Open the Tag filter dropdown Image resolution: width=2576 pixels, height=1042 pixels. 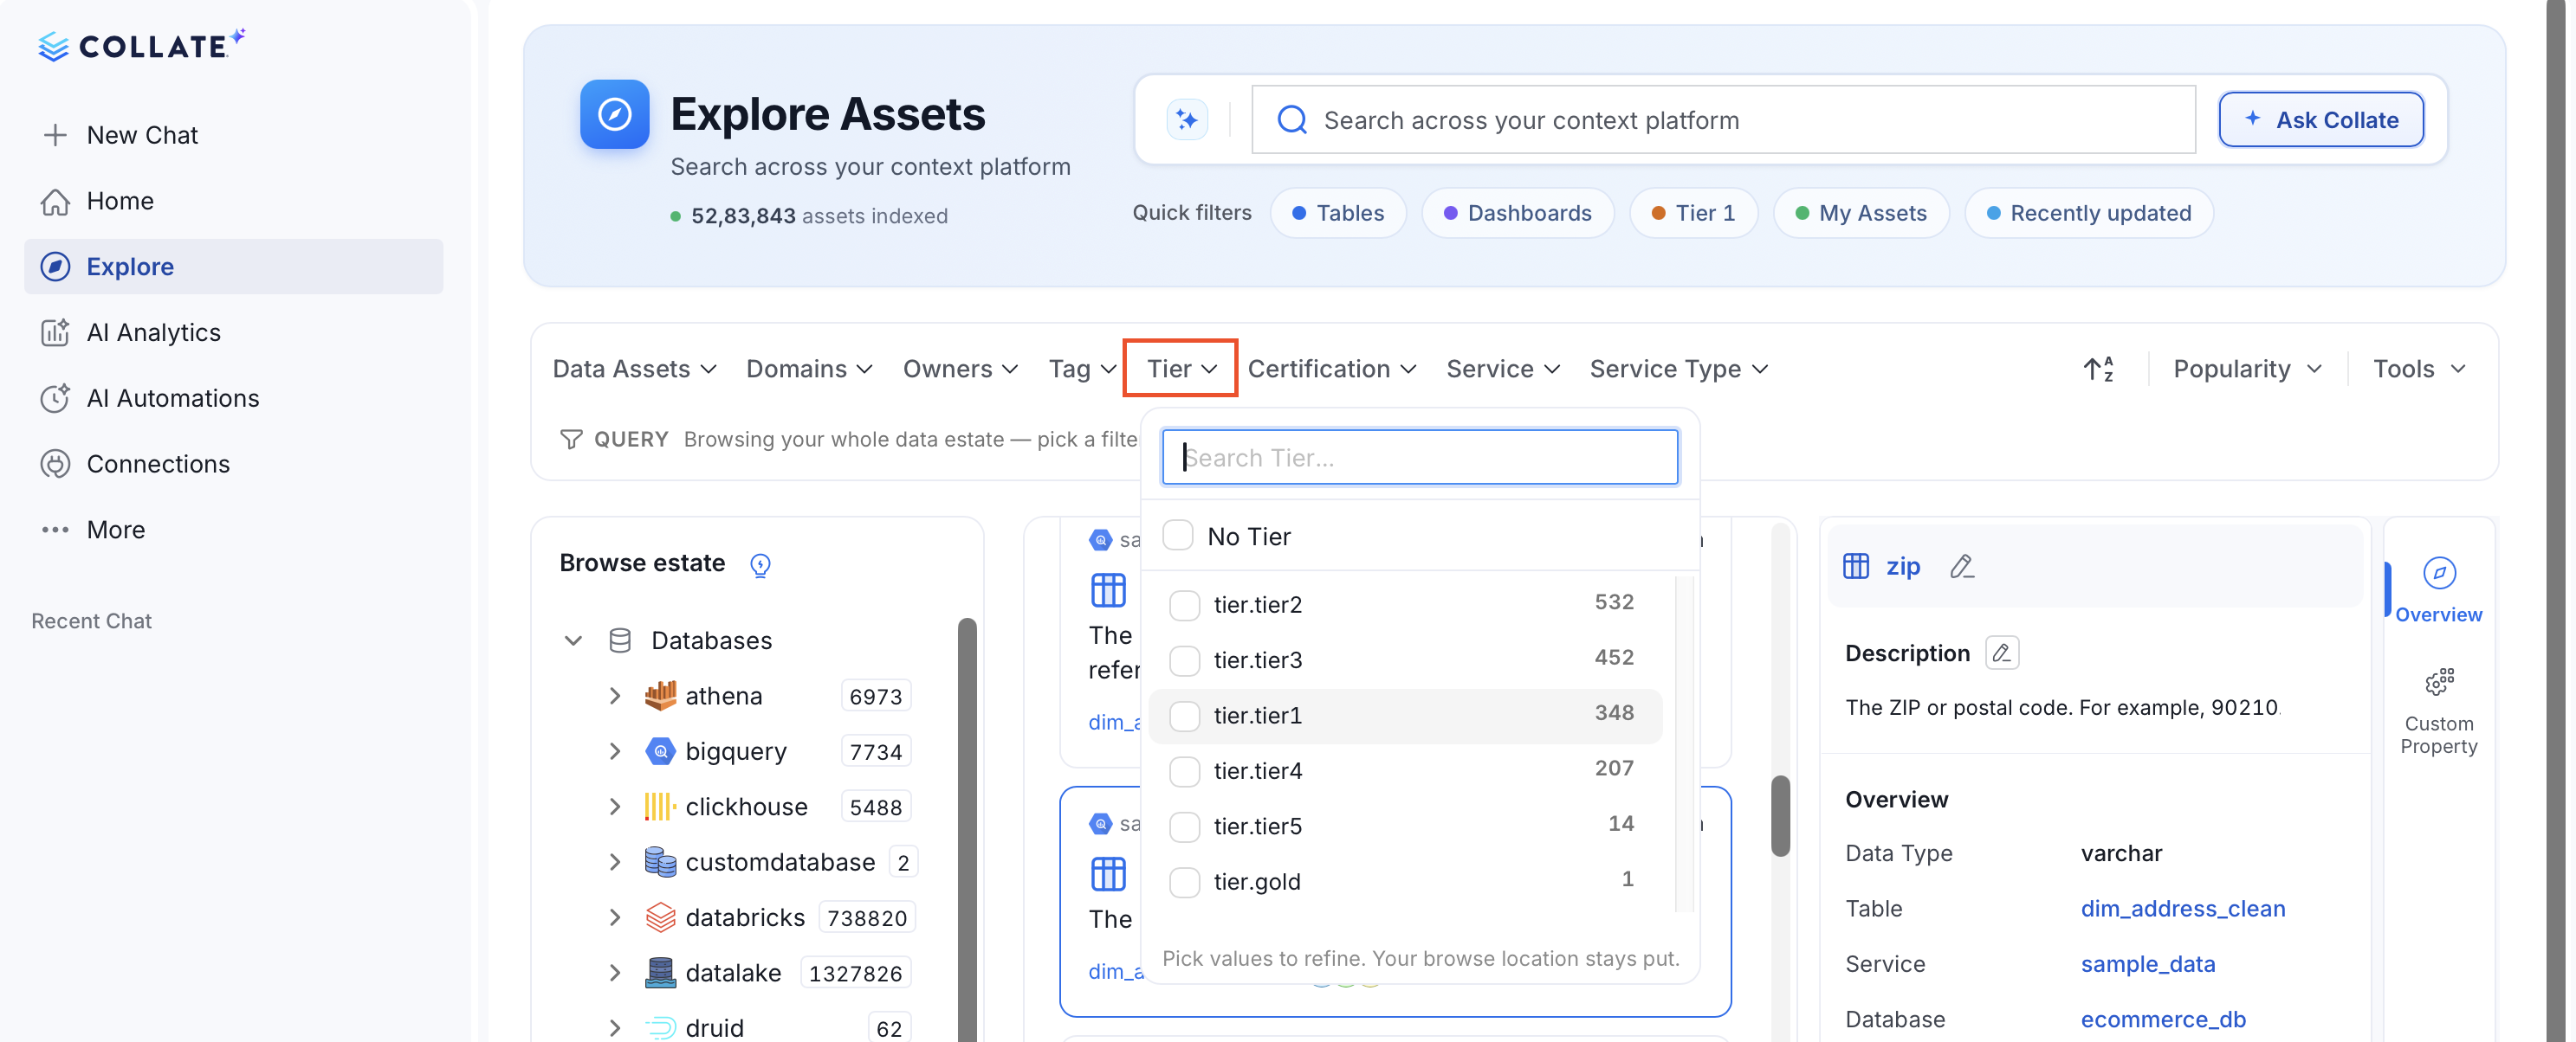coord(1082,369)
